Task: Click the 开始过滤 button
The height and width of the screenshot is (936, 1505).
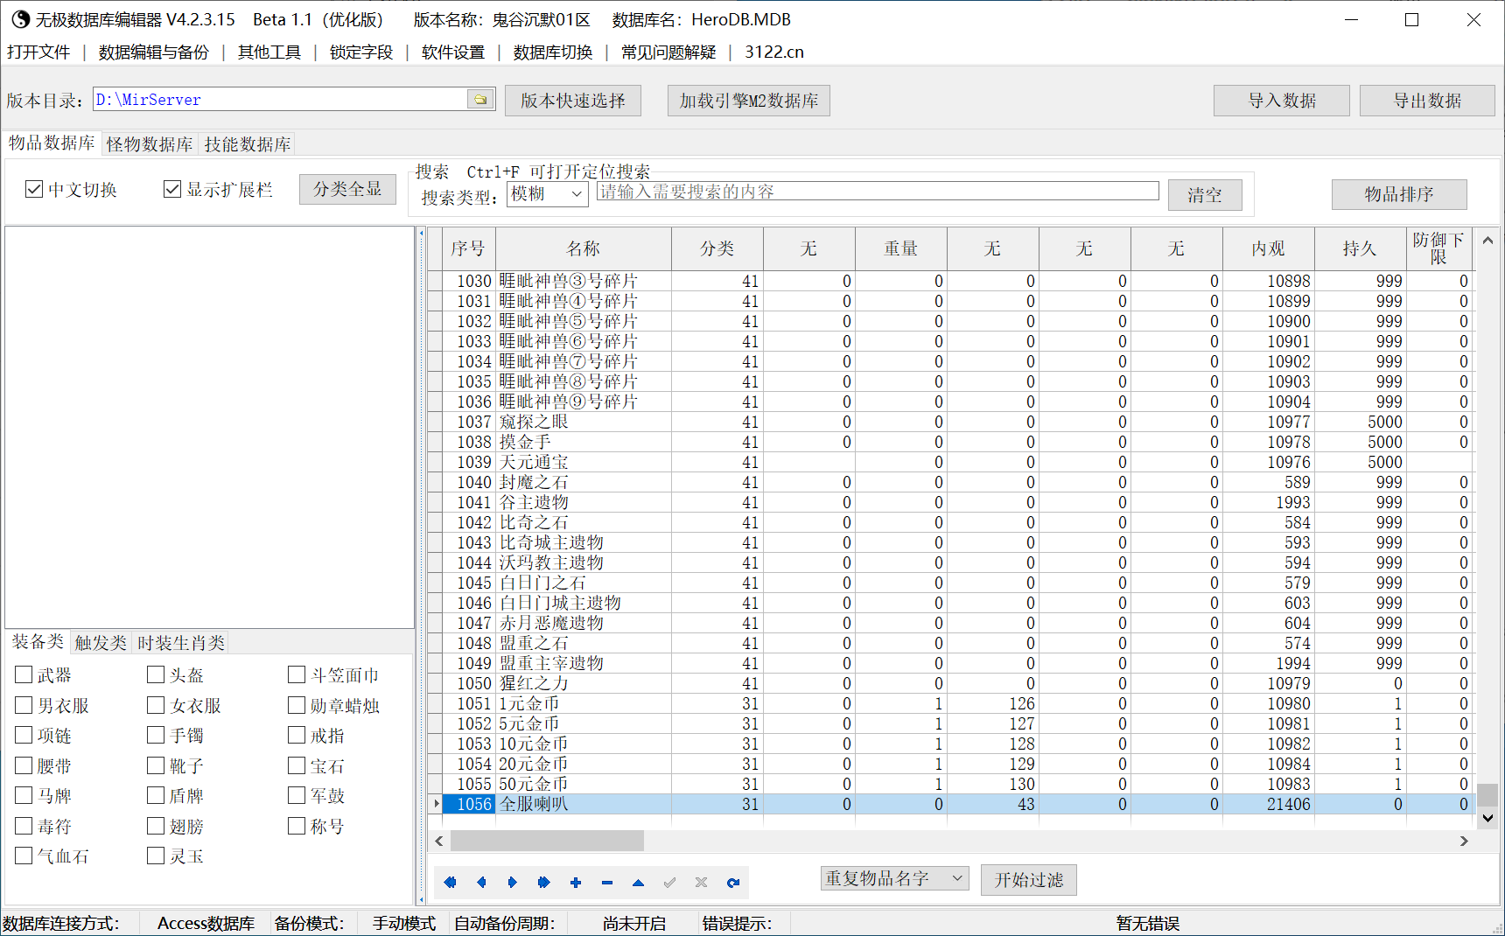Action: point(1029,879)
